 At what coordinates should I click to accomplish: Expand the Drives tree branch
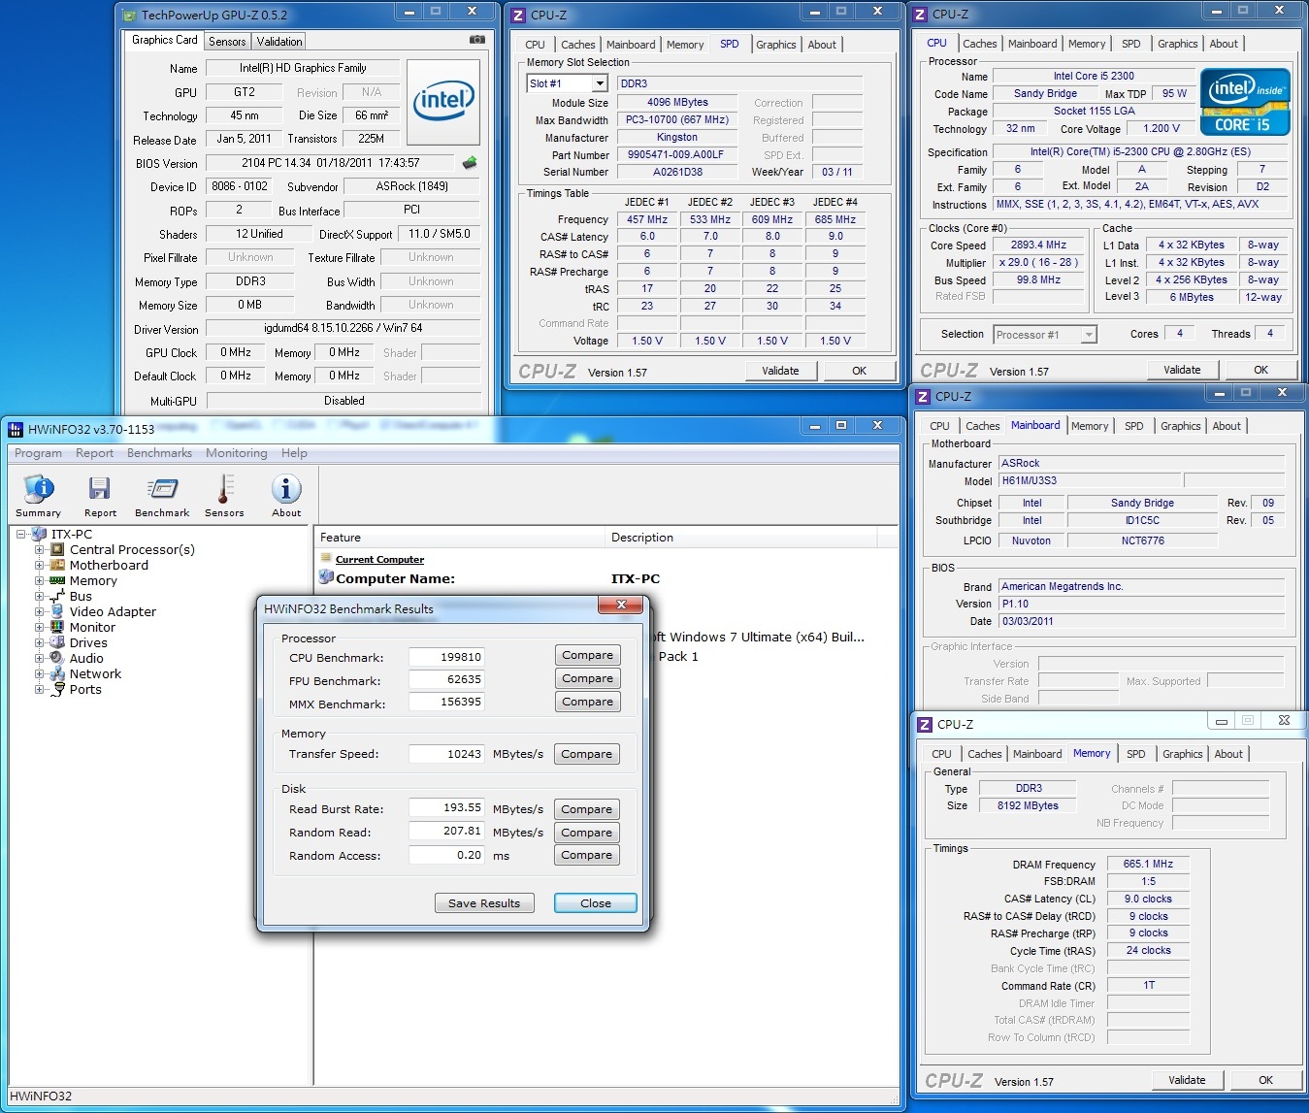(40, 642)
